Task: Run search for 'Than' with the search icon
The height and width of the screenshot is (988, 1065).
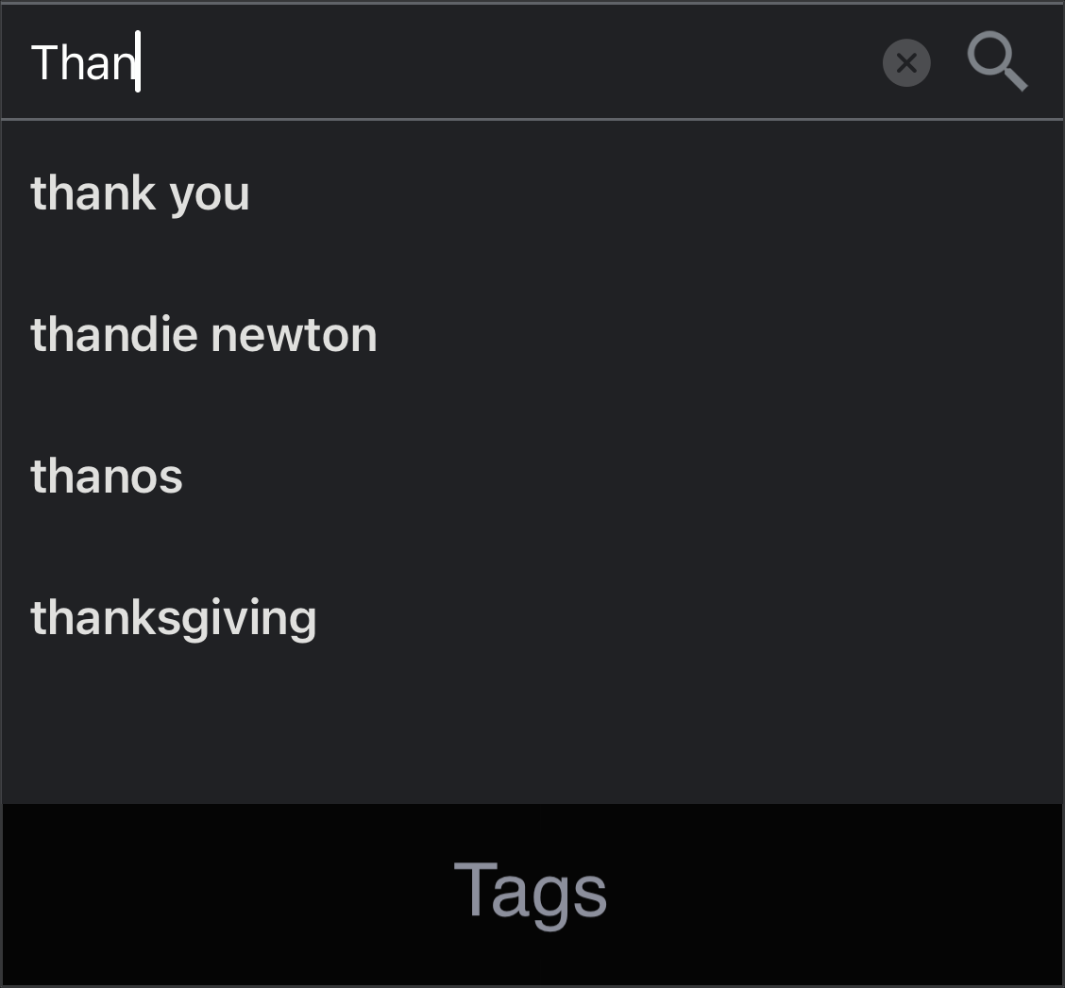Action: click(997, 61)
